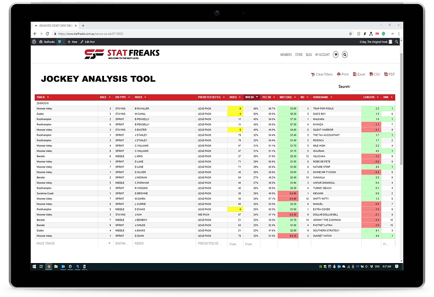Screen dimensions: 434x297
Task: Click horse name TRAP FOR FOOLS
Action: point(323,109)
